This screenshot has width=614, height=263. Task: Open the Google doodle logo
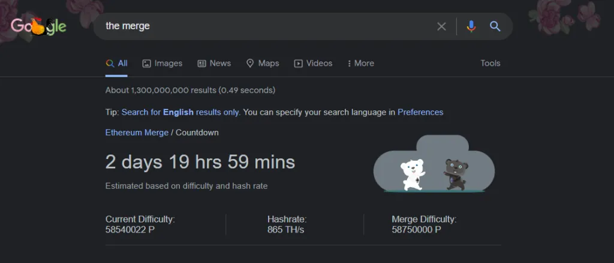(38, 26)
